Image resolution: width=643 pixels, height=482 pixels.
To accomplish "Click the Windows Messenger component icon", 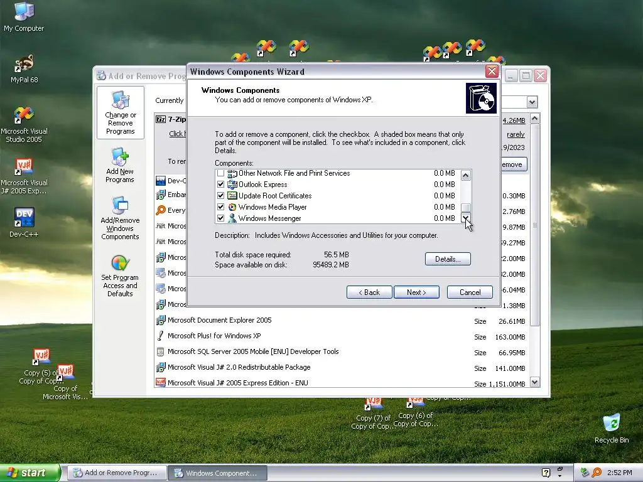I will [x=232, y=218].
